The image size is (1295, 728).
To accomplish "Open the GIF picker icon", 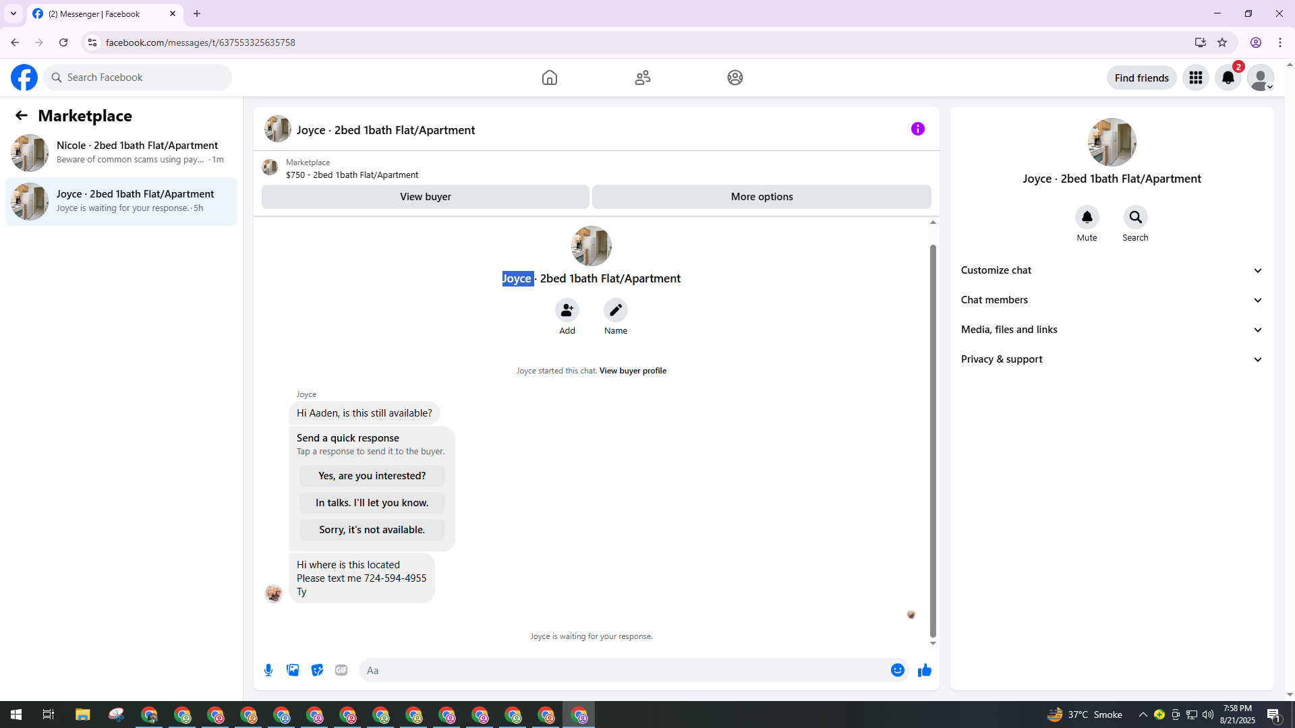I will (341, 670).
